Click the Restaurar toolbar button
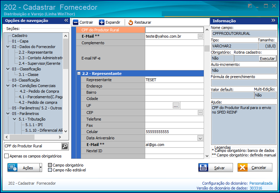This screenshot has width=280, height=193. point(140,22)
